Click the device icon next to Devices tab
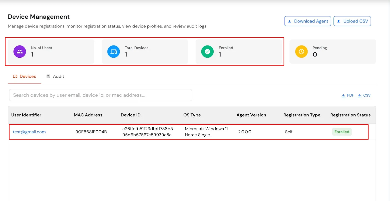390x201 pixels. (15, 76)
